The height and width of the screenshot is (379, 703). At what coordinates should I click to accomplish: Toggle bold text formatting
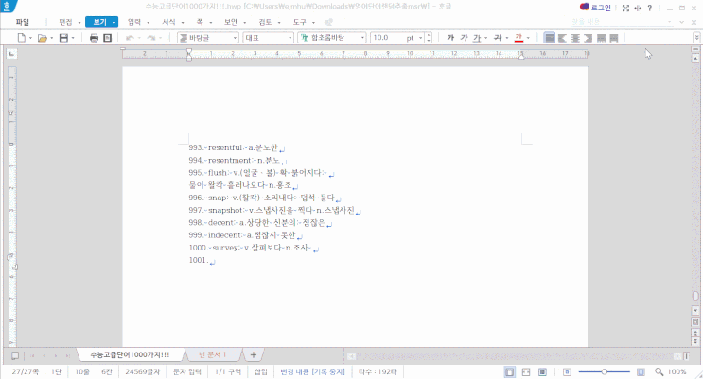point(450,38)
